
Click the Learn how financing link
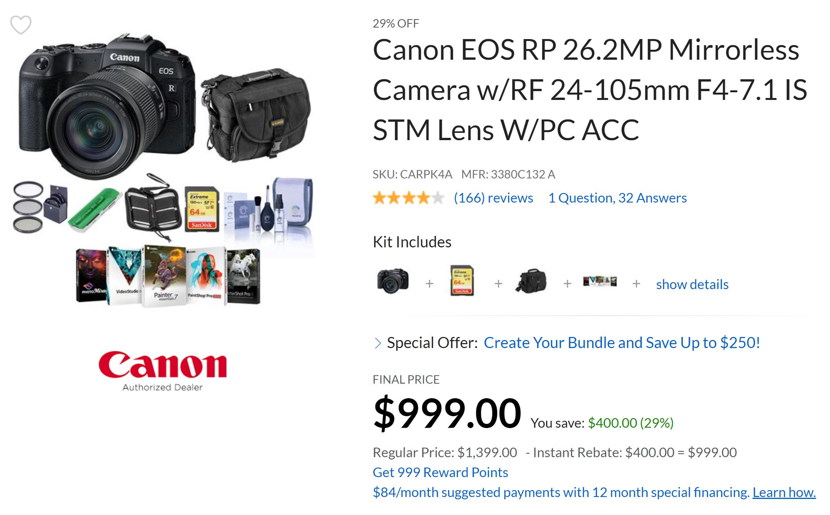[784, 492]
